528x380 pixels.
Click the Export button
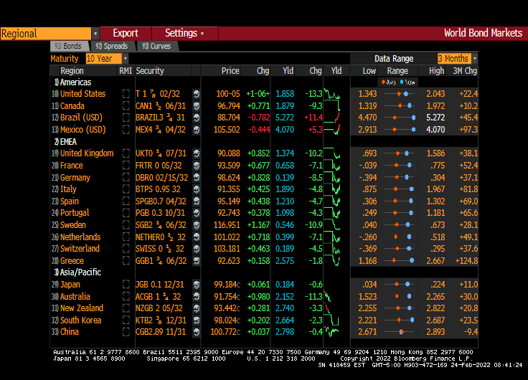[126, 34]
